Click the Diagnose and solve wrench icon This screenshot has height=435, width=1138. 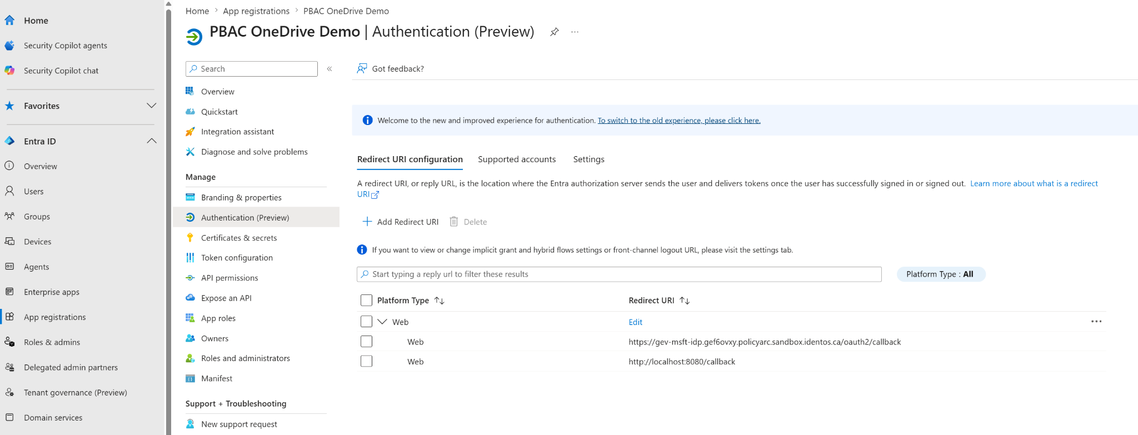190,152
